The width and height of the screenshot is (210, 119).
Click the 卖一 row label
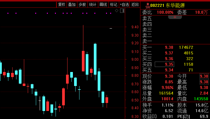tap(147, 41)
